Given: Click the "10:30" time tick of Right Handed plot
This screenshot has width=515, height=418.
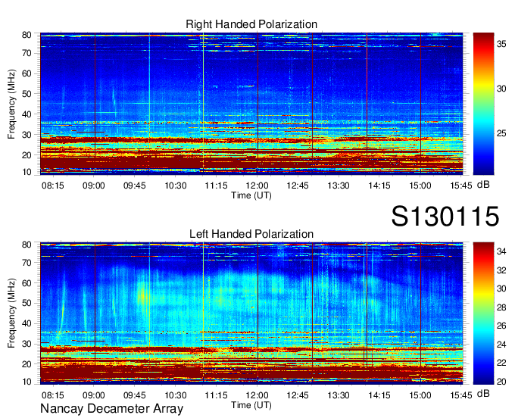Looking at the screenshot, I should [x=176, y=186].
